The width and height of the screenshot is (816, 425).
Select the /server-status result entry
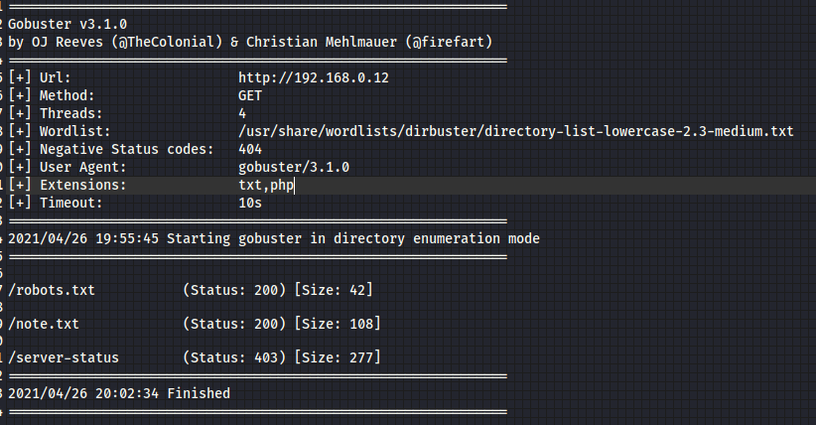pyautogui.click(x=64, y=356)
